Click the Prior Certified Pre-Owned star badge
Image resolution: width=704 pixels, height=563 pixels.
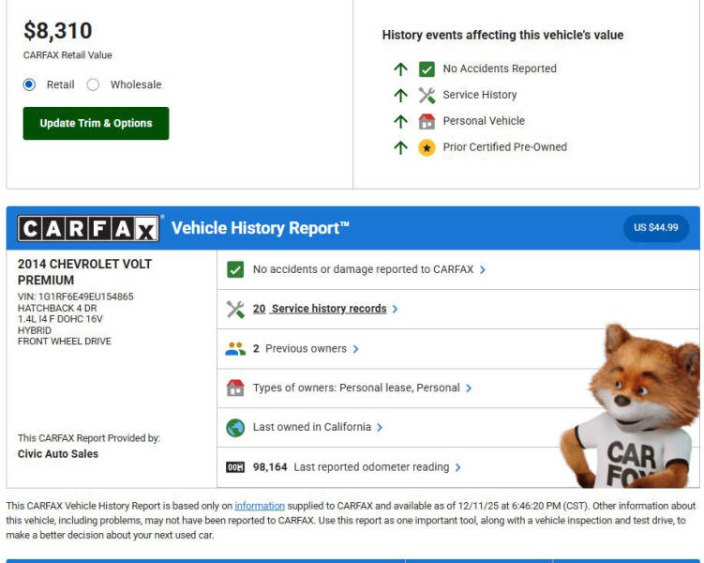click(x=427, y=147)
